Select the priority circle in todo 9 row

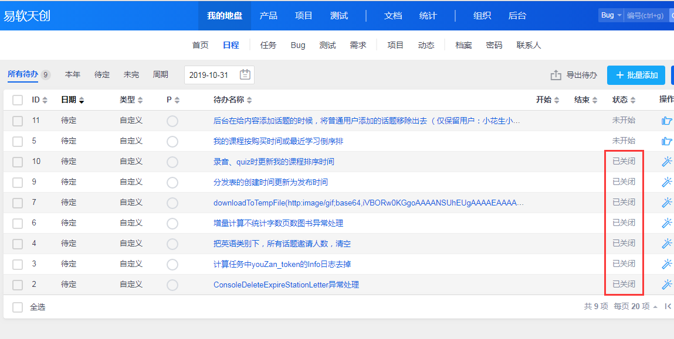[x=172, y=183]
